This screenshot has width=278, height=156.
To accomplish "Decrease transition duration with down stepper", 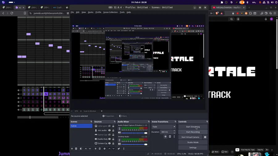I will 174,133.
